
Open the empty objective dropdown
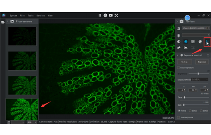tap(196, 35)
